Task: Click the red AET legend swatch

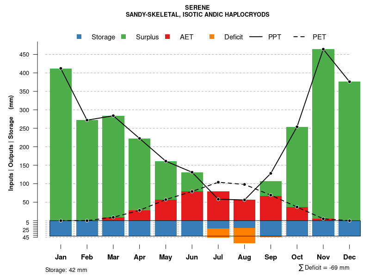Action: point(168,37)
